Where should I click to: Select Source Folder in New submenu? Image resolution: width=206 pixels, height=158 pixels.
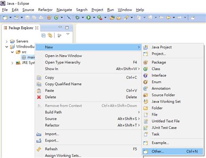(173, 95)
